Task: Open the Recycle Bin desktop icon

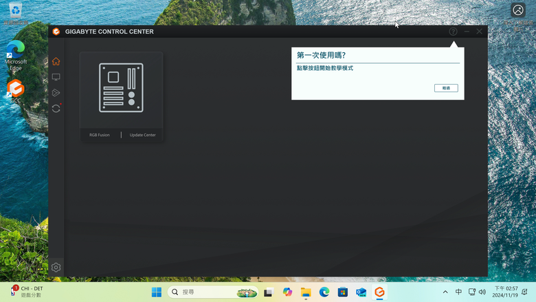Action: [15, 13]
